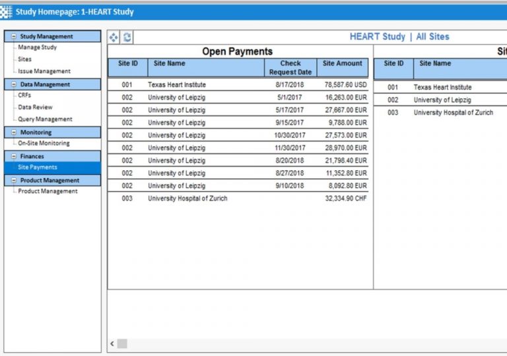
Task: Open Issue Management page
Action: pos(44,71)
